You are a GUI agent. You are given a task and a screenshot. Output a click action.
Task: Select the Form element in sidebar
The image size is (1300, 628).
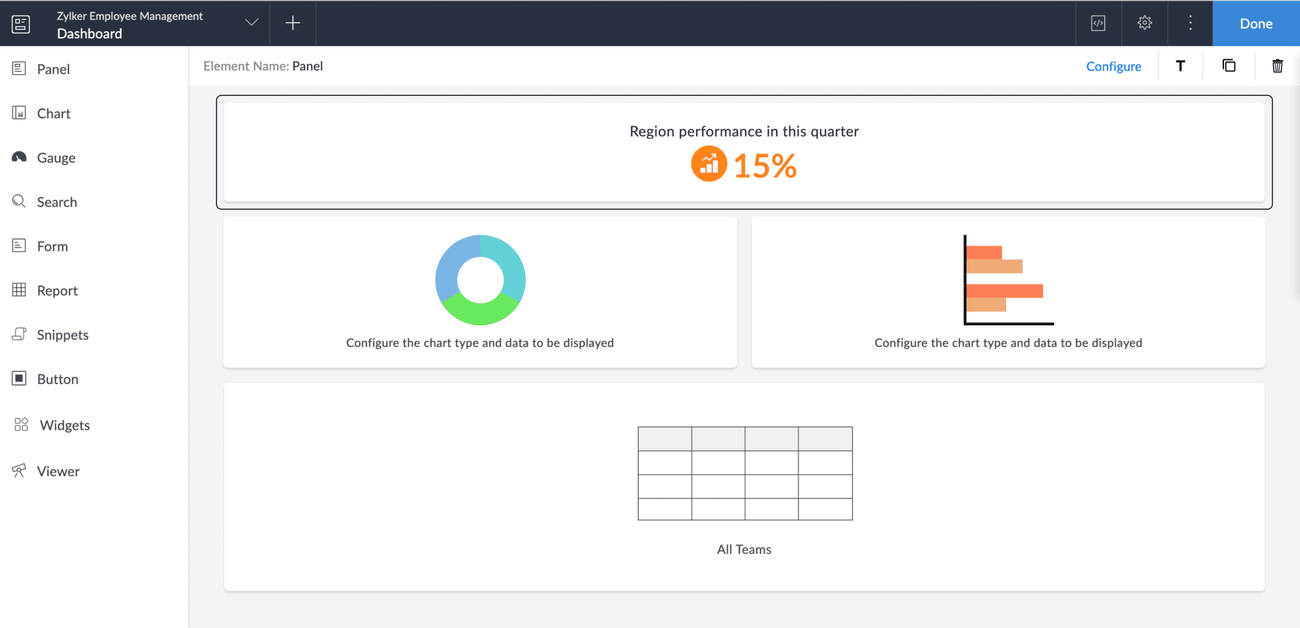click(x=40, y=246)
